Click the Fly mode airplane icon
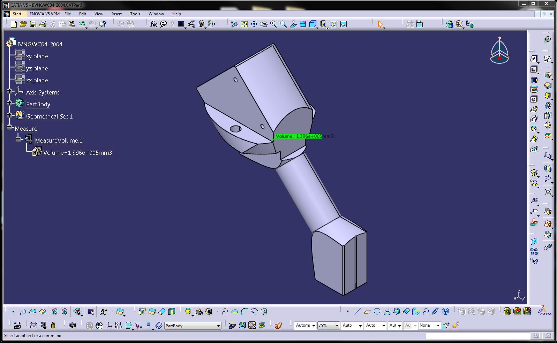Viewport: 557px width, 343px height. pyautogui.click(x=234, y=24)
